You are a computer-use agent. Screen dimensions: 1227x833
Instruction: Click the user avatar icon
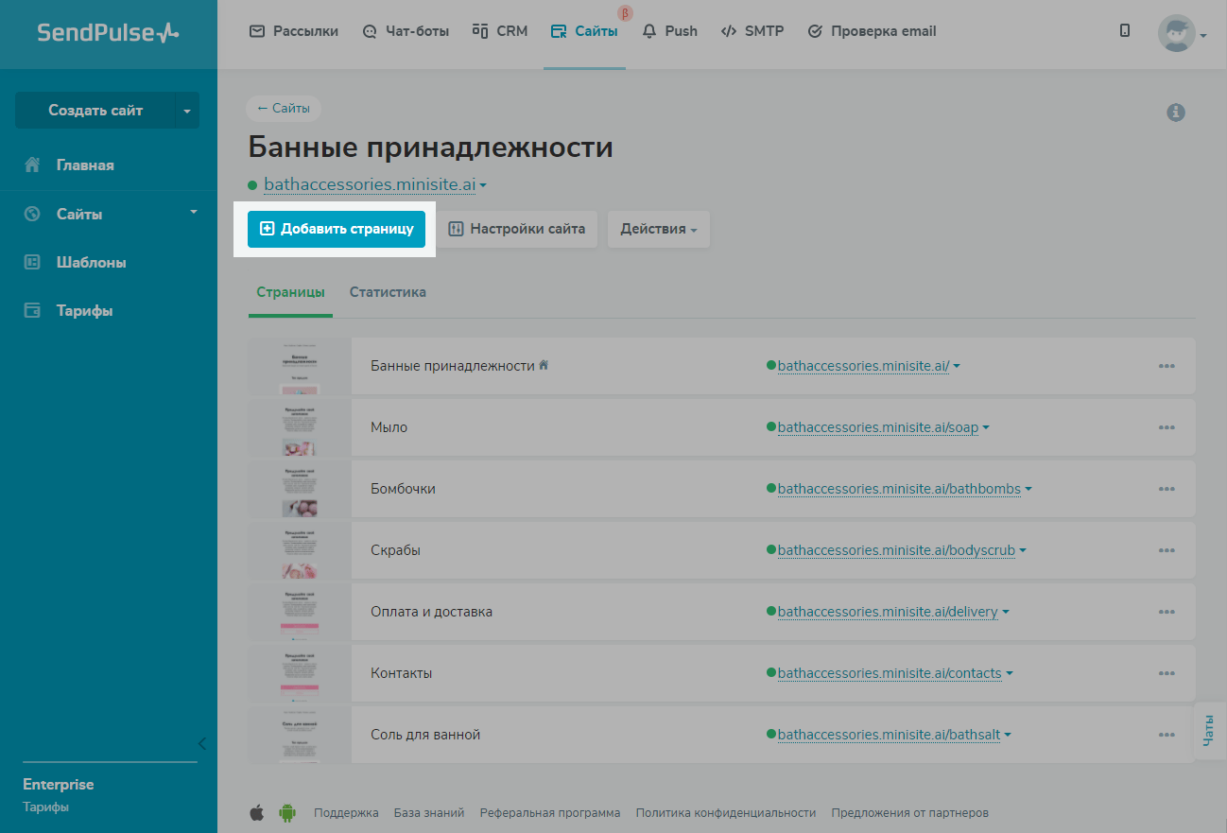coord(1176,33)
